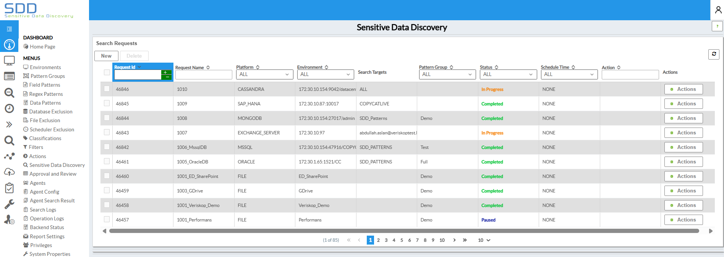The image size is (724, 257).
Task: Open the Platform filter dropdown
Action: click(264, 74)
